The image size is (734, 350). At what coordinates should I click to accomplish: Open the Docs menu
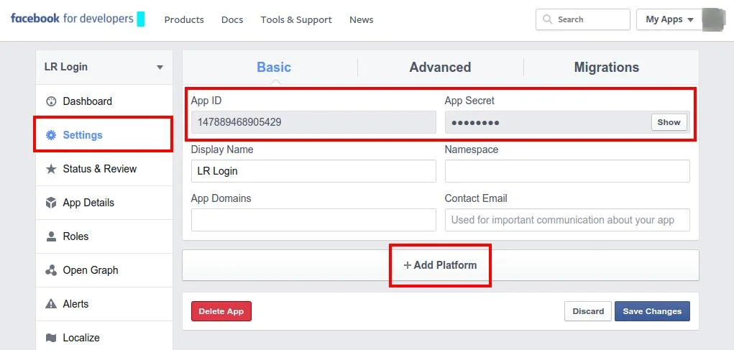[232, 19]
